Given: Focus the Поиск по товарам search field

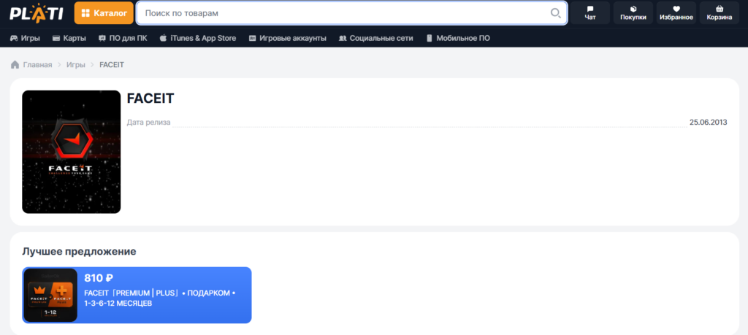Looking at the screenshot, I should pos(351,13).
